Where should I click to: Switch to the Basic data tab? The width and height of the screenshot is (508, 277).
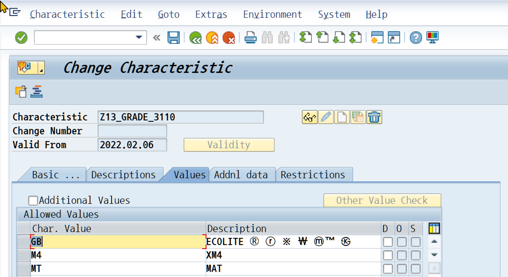[56, 175]
